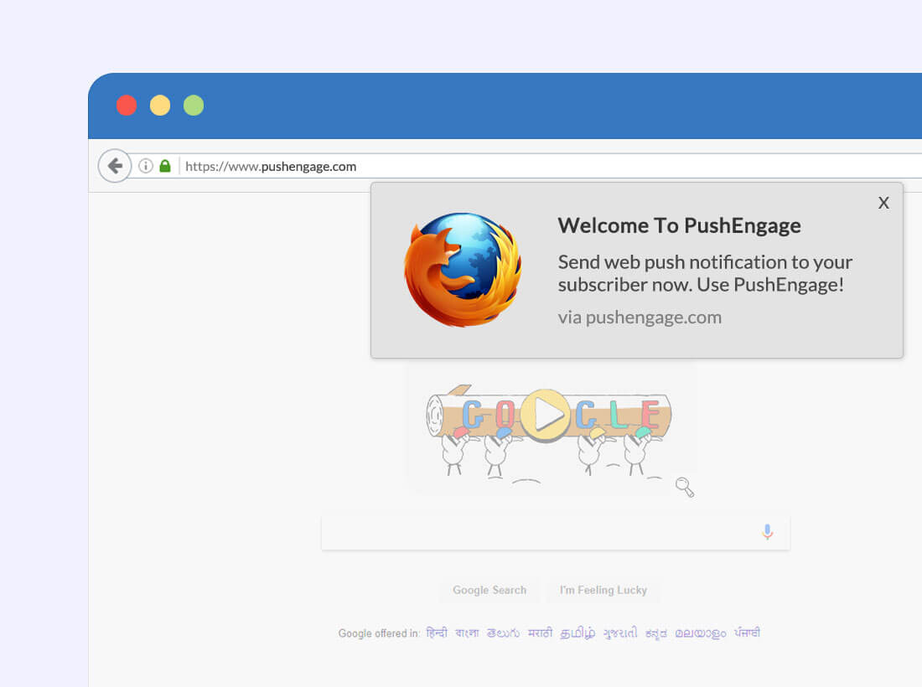Click the Google Search button

489,590
